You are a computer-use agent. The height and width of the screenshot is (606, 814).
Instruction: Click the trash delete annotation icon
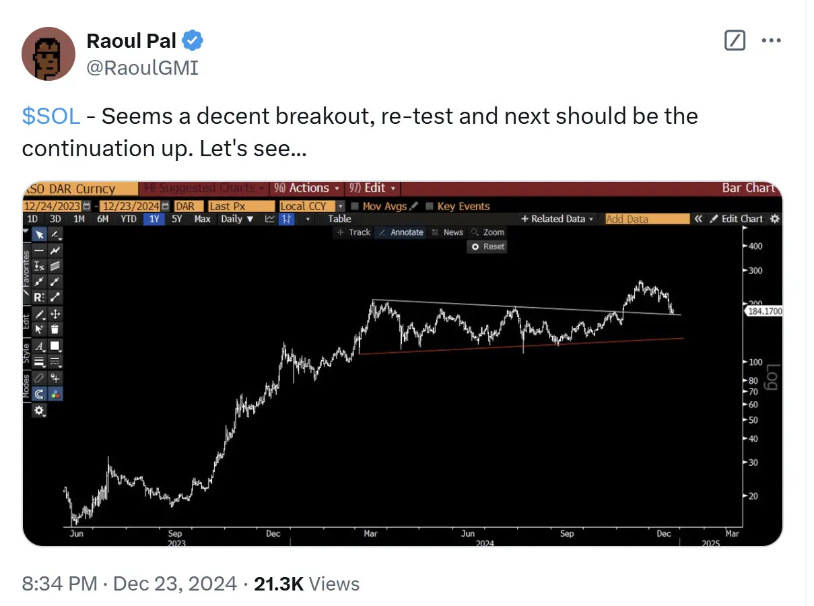pyautogui.click(x=55, y=329)
